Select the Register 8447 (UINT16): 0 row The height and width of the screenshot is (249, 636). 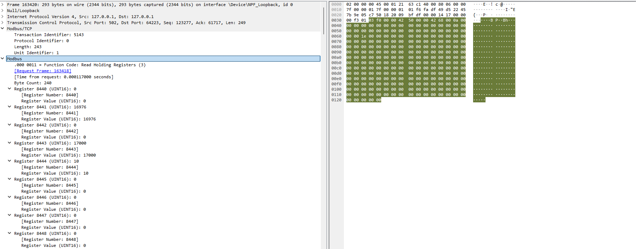point(45,215)
